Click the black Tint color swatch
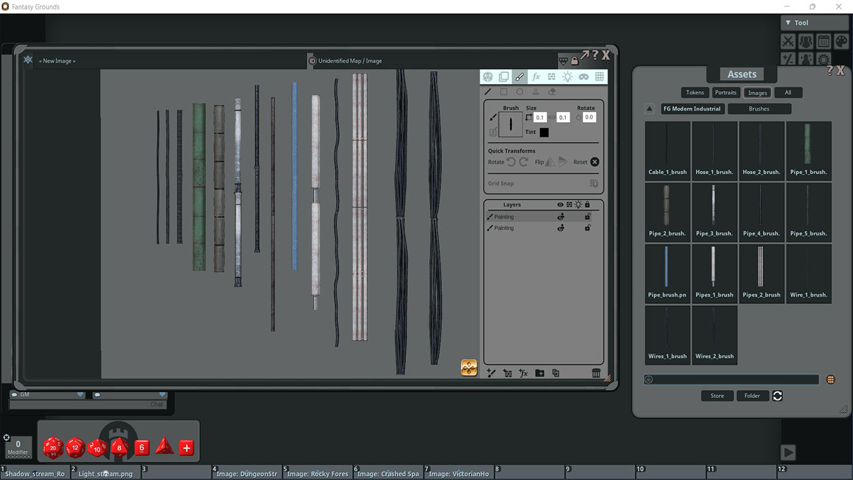Image resolution: width=853 pixels, height=480 pixels. point(544,132)
